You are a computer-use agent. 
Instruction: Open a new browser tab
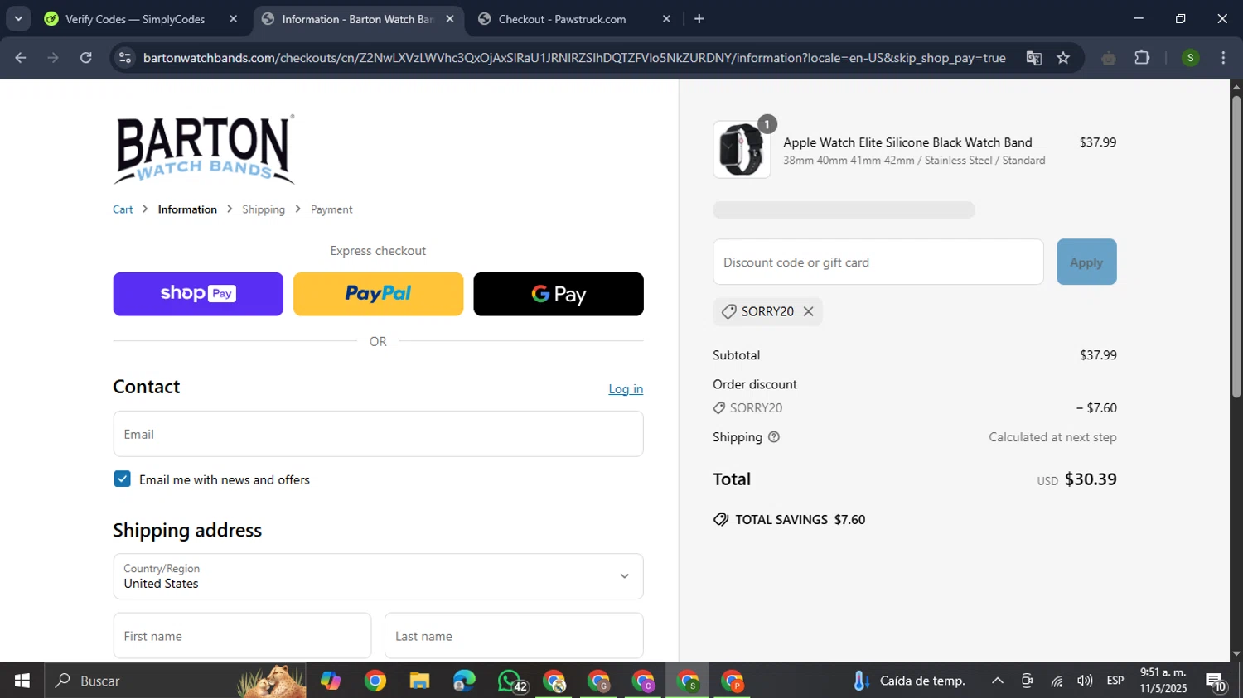[699, 18]
